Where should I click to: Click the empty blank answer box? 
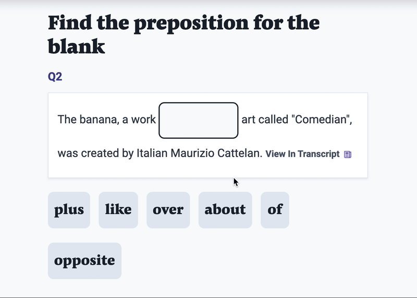[x=199, y=121]
